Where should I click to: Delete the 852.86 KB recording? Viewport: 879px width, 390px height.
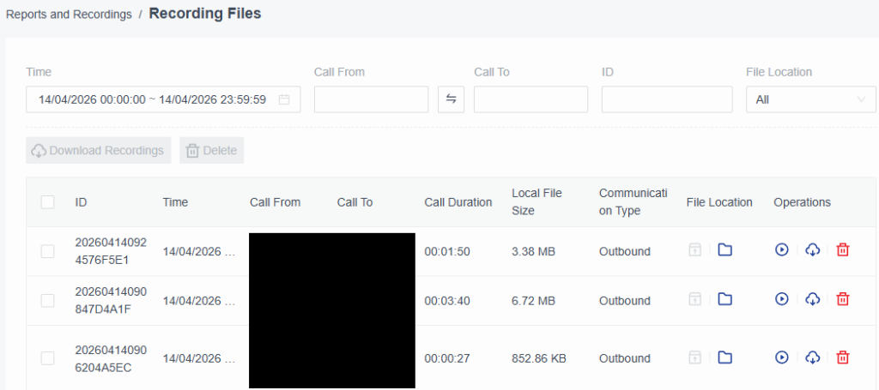click(843, 357)
